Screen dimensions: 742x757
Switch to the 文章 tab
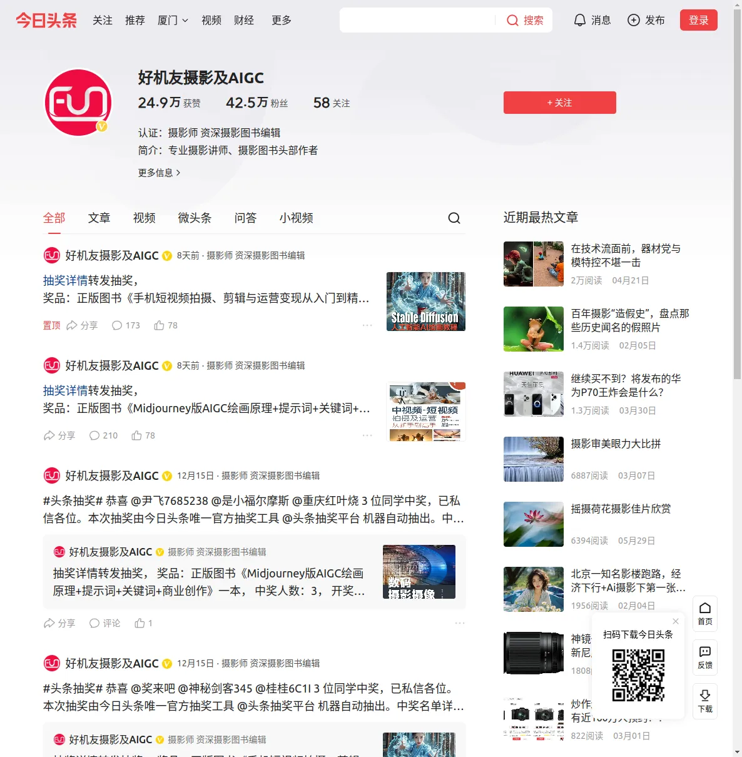click(x=99, y=218)
